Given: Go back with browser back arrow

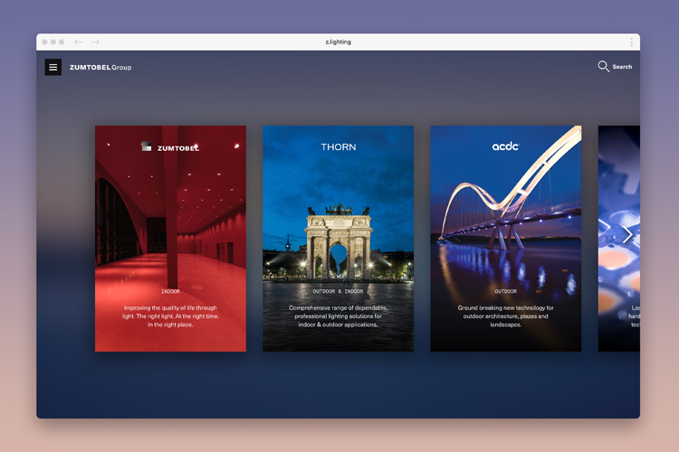Looking at the screenshot, I should [78, 42].
